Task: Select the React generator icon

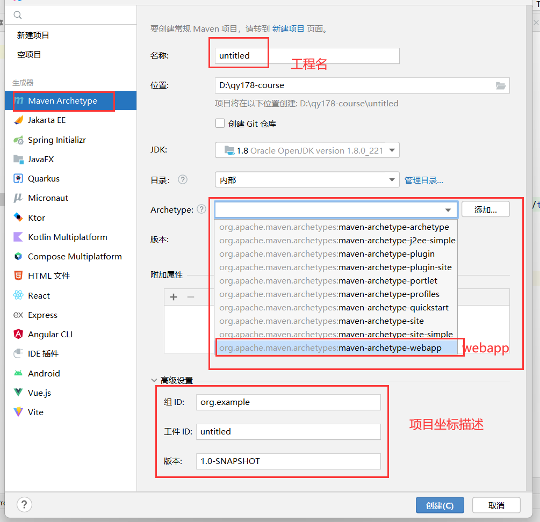Action: pyautogui.click(x=18, y=295)
